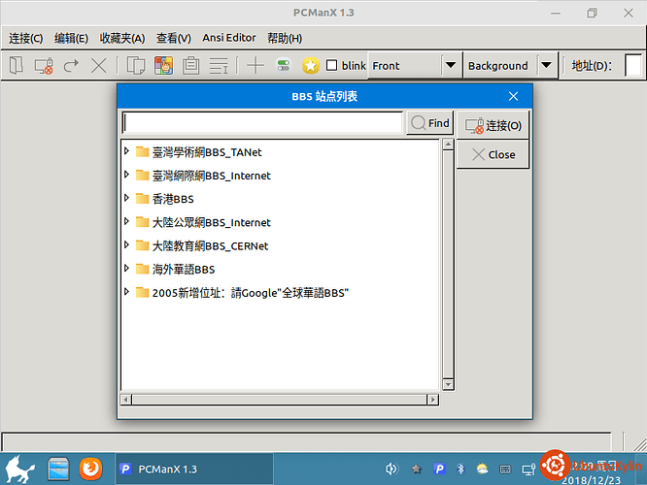The height and width of the screenshot is (485, 647).
Task: Open the 收藏夹(A) menu
Action: click(122, 39)
